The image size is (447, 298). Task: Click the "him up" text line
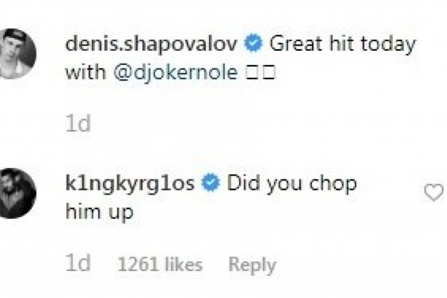pyautogui.click(x=99, y=212)
